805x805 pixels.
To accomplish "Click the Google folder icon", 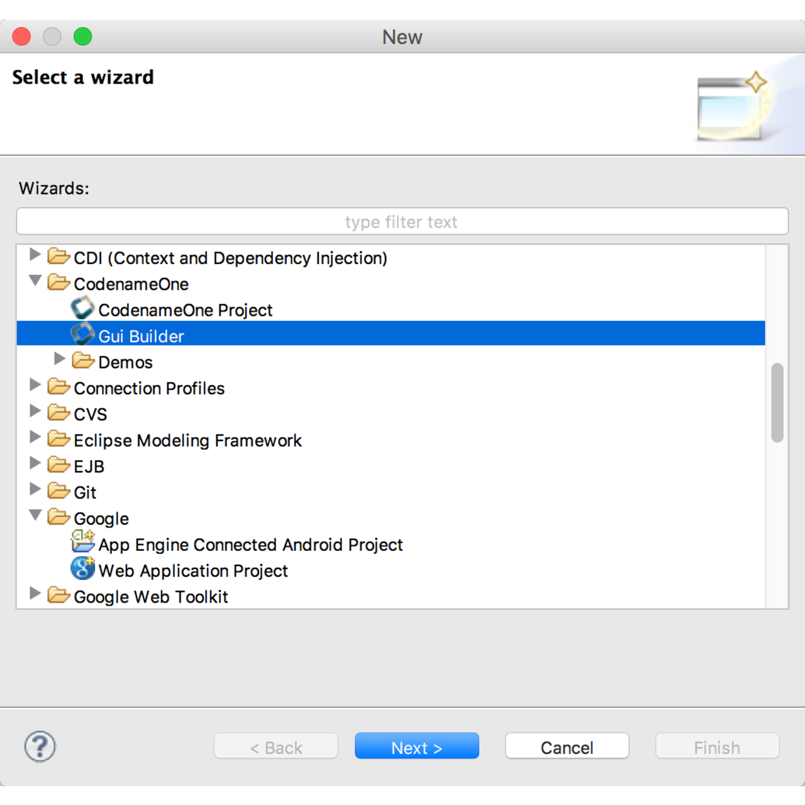I will pos(58,516).
